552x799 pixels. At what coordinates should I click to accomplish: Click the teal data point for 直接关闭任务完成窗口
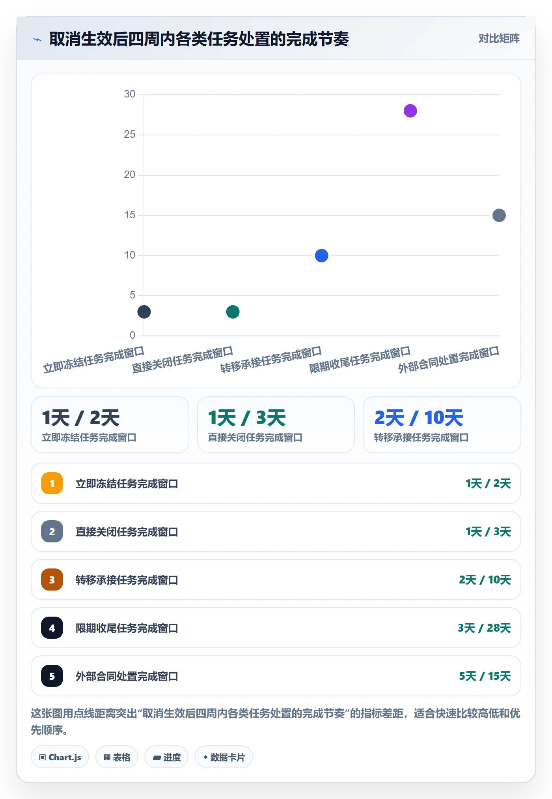[x=233, y=312]
